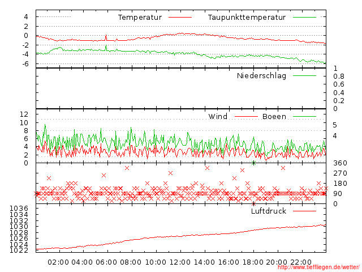The height and width of the screenshot is (272, 362).
Task: Click the Boeen legend label
Action: [274, 116]
